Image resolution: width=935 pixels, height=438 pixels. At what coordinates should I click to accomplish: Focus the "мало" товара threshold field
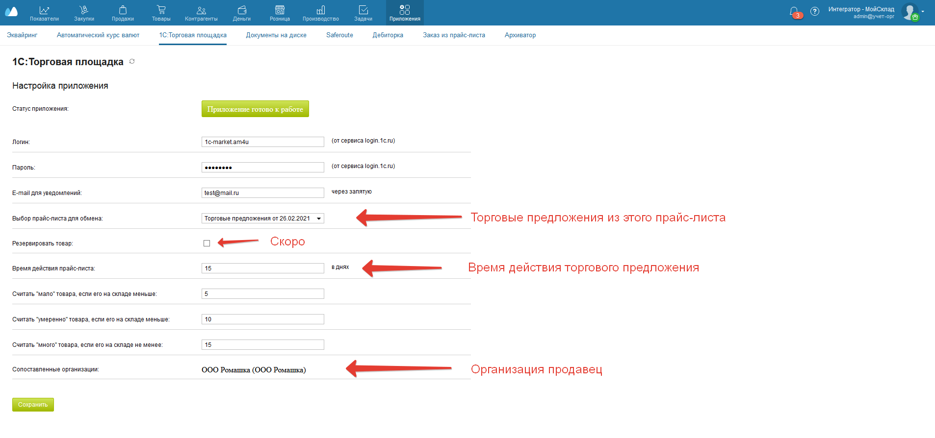coord(263,294)
